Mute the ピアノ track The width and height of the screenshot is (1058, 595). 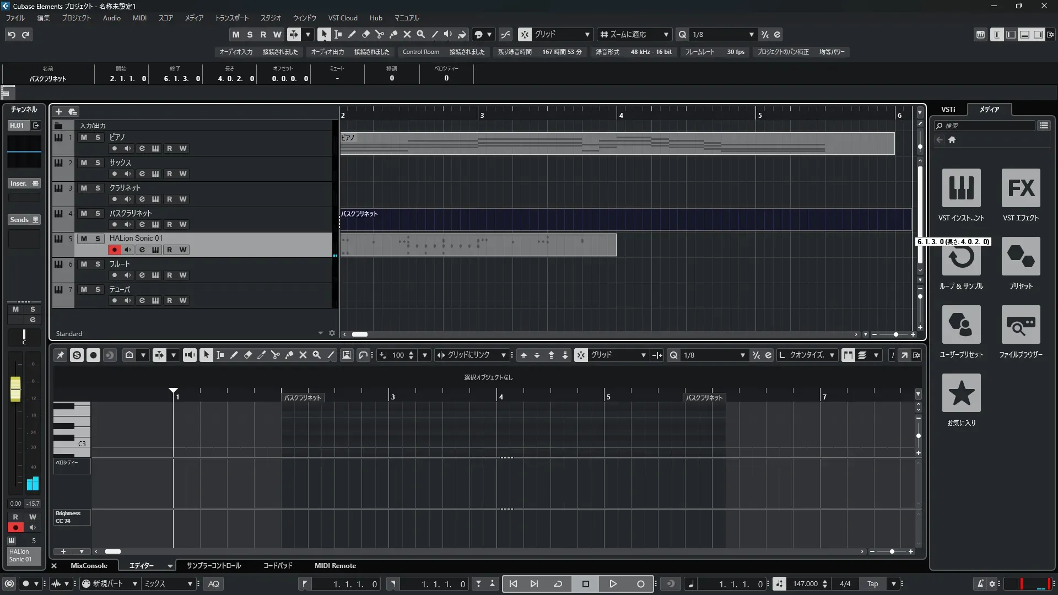click(84, 137)
